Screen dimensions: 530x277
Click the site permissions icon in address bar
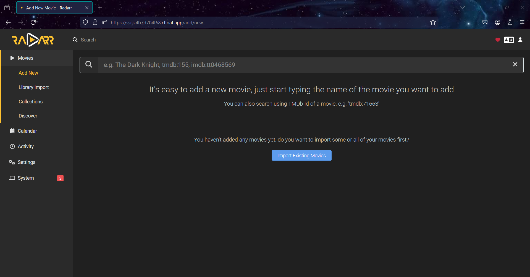[105, 22]
